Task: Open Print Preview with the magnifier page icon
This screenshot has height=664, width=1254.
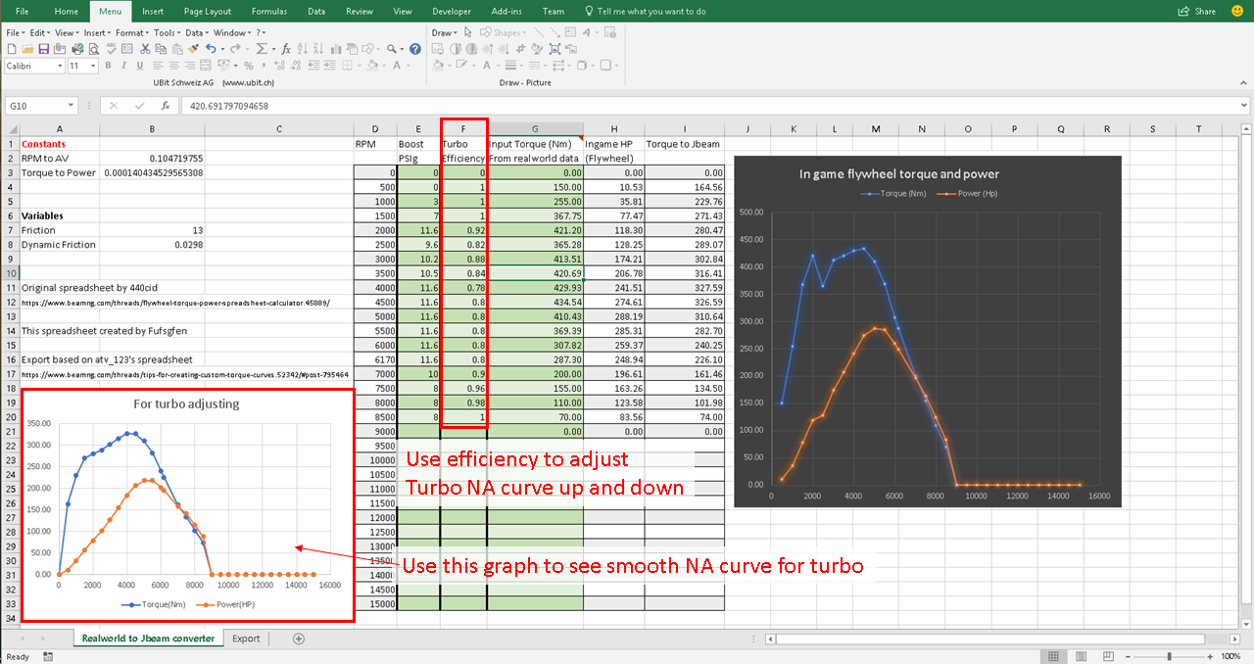Action: (x=94, y=48)
